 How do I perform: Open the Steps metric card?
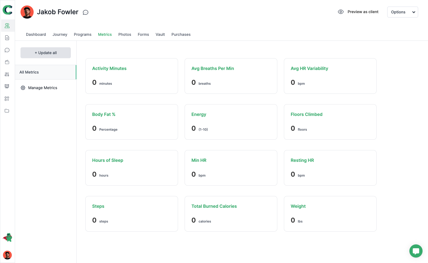click(132, 214)
